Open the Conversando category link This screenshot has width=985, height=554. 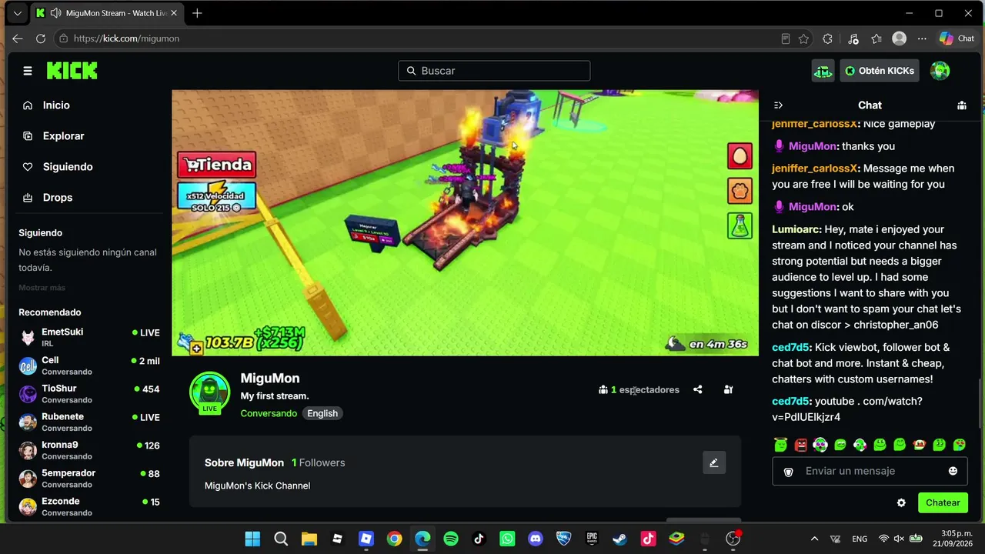(269, 413)
